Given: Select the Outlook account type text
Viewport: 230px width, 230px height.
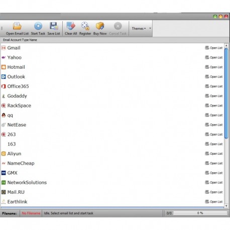Looking at the screenshot, I should [16, 77].
